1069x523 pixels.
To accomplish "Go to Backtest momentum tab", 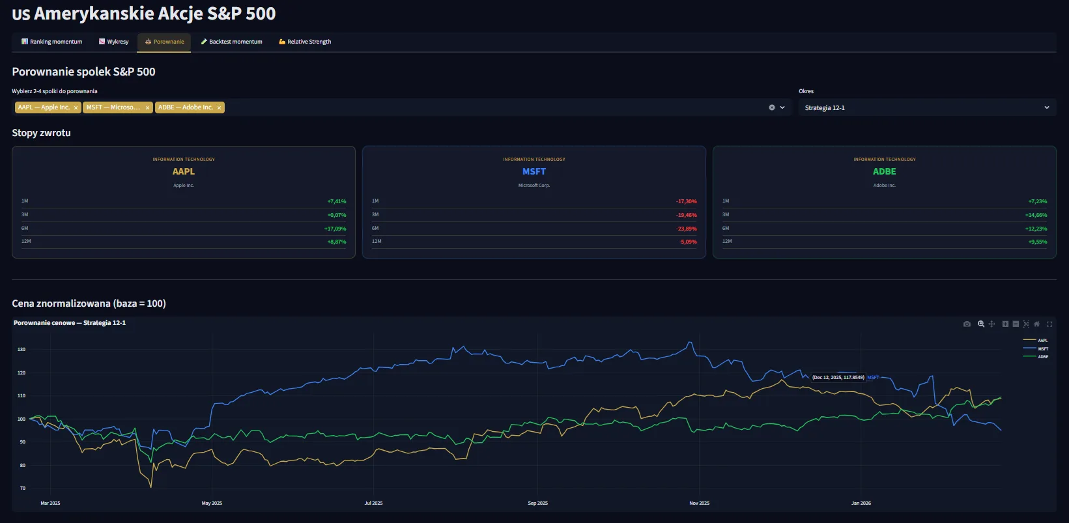I will (231, 42).
